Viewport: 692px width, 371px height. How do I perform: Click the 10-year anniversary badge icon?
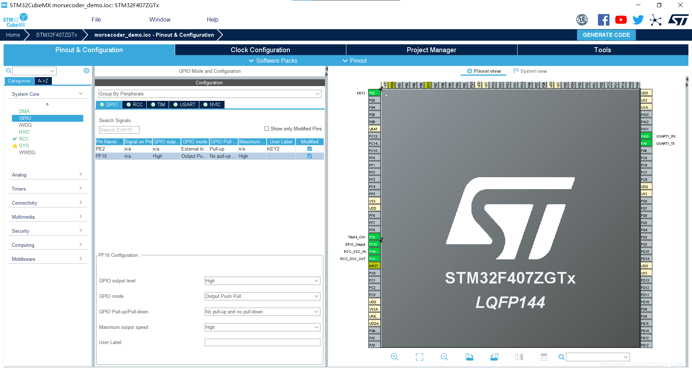point(582,20)
